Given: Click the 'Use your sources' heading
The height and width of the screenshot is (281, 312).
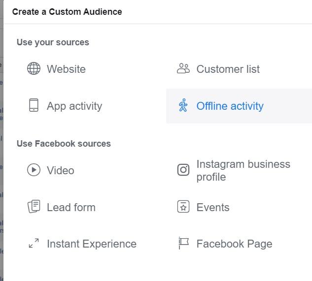Looking at the screenshot, I should [53, 42].
